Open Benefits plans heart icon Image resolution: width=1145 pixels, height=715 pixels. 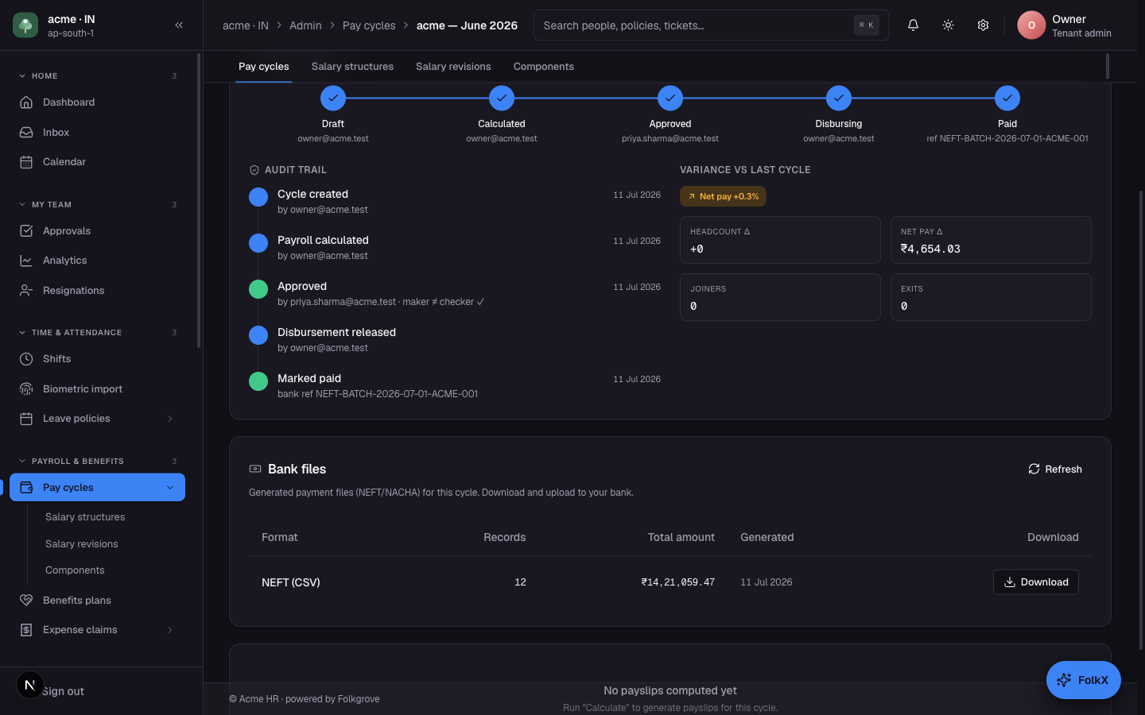[26, 601]
